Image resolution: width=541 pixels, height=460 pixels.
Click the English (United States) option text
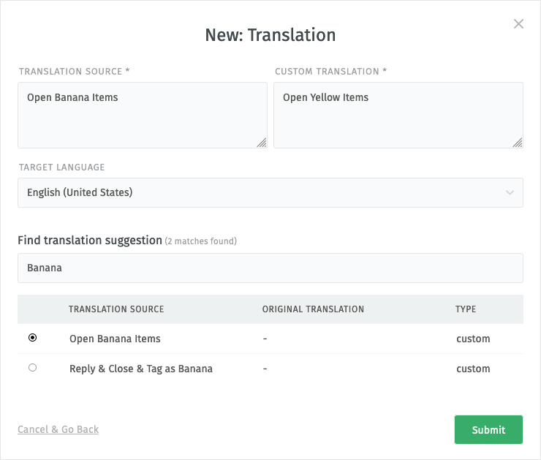point(80,192)
